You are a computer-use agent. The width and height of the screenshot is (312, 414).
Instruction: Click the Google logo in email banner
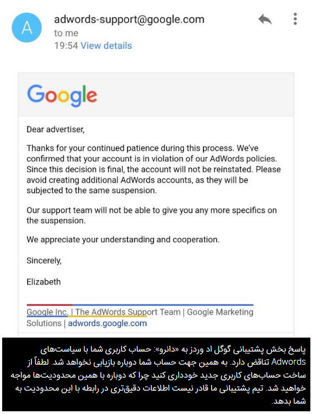62,95
